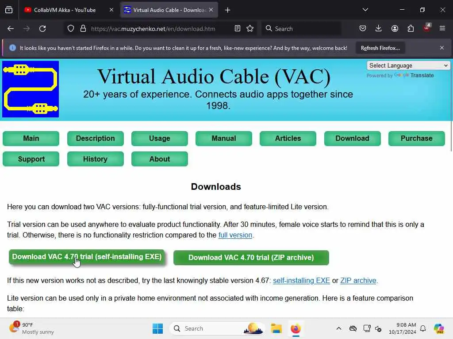This screenshot has height=339, width=453.
Task: Open the display/network tray icon
Action: [367, 328]
